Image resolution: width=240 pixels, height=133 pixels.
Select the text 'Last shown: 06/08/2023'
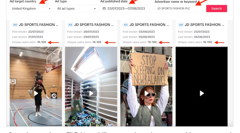pos(194,37)
